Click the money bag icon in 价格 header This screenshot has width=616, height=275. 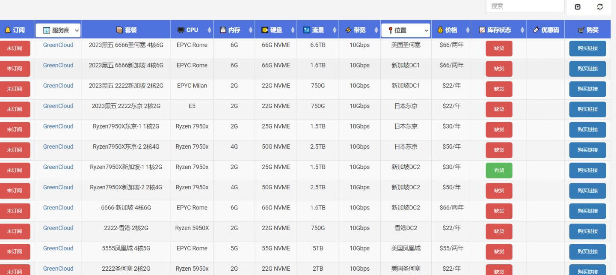coord(440,30)
